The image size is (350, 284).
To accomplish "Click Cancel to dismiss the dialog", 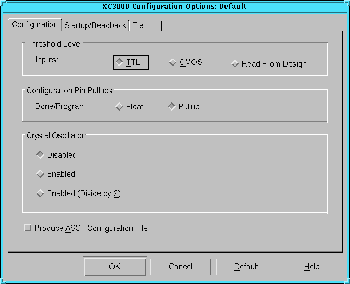I will (x=180, y=267).
